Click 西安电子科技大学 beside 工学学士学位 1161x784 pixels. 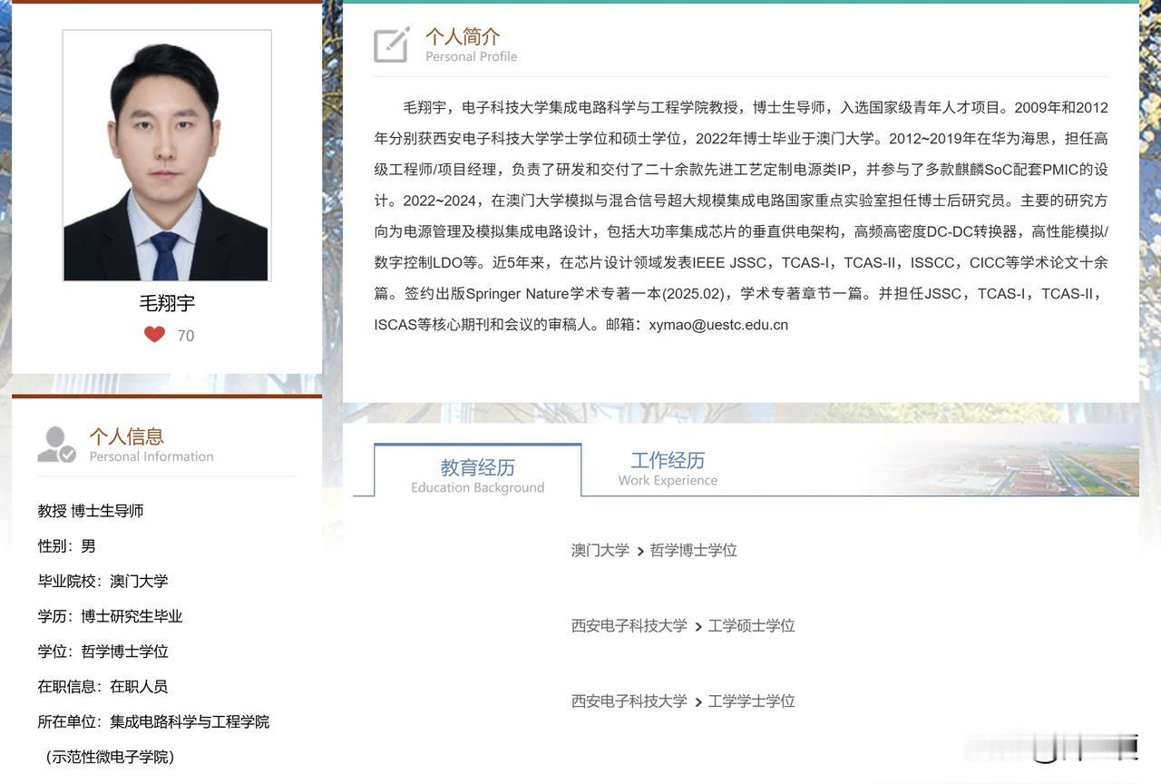pyautogui.click(x=629, y=701)
